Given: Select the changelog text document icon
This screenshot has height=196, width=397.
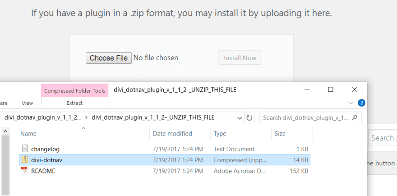Looking at the screenshot, I should pyautogui.click(x=25, y=149).
